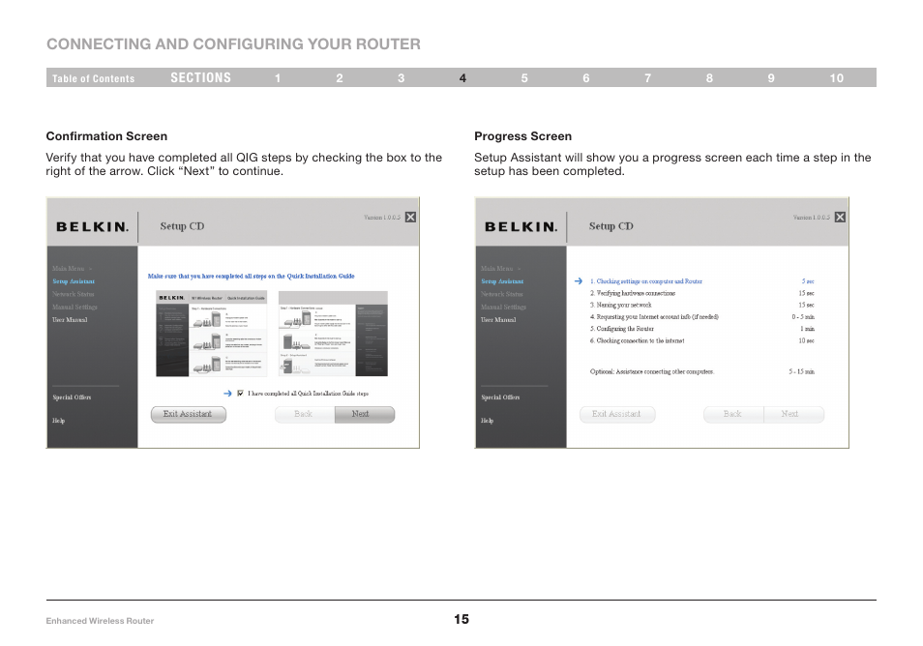This screenshot has height=646, width=923.
Task: Select 'Optional: Assistance connecting other computers' row
Action: 702,371
